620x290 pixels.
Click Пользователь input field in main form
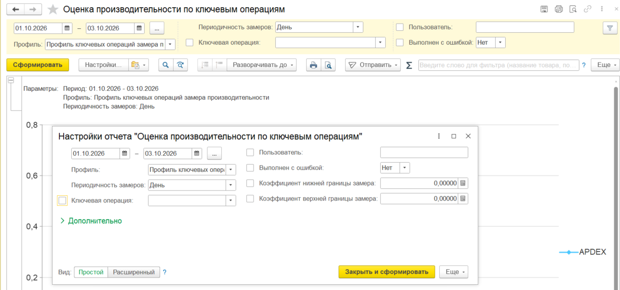click(x=525, y=27)
